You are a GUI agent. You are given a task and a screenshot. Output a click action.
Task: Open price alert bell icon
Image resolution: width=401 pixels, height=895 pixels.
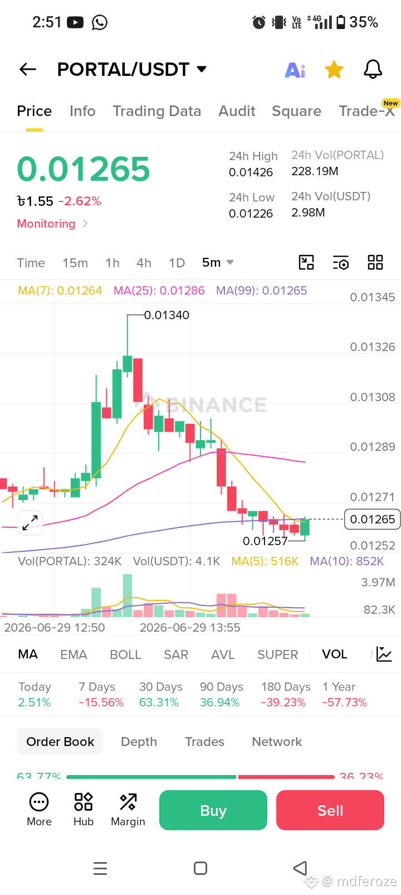(373, 70)
